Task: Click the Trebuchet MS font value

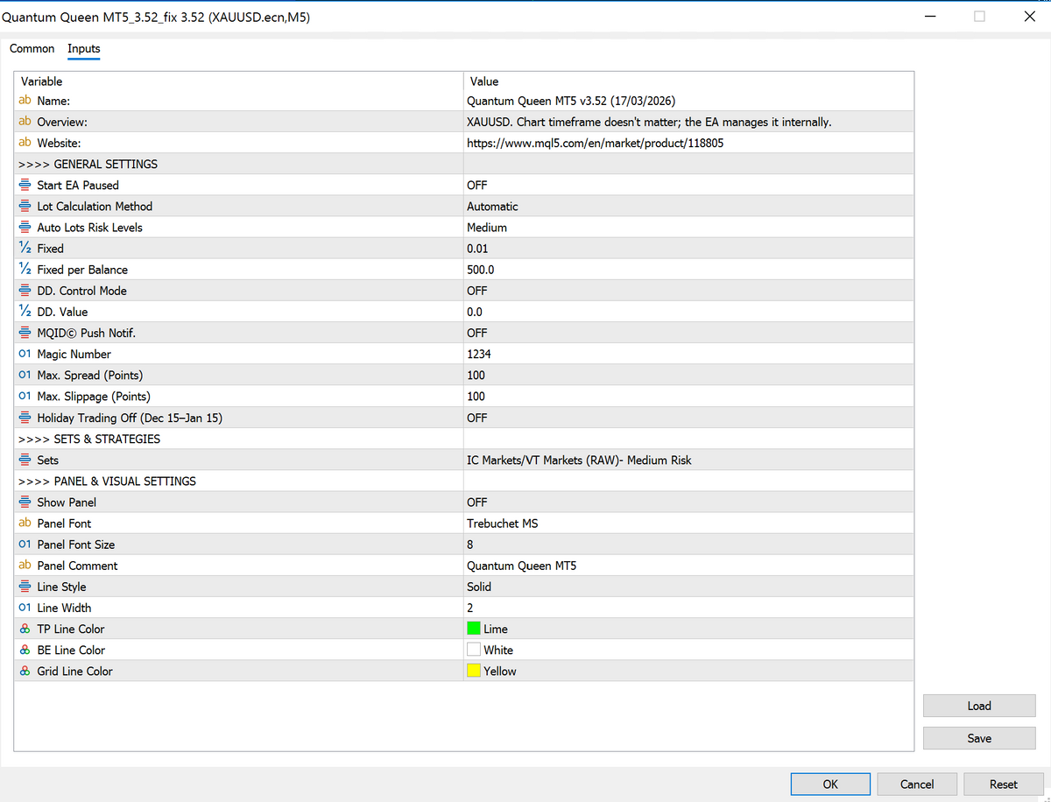Action: coord(503,524)
